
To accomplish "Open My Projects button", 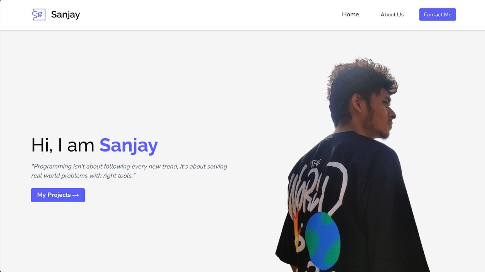I will click(58, 195).
